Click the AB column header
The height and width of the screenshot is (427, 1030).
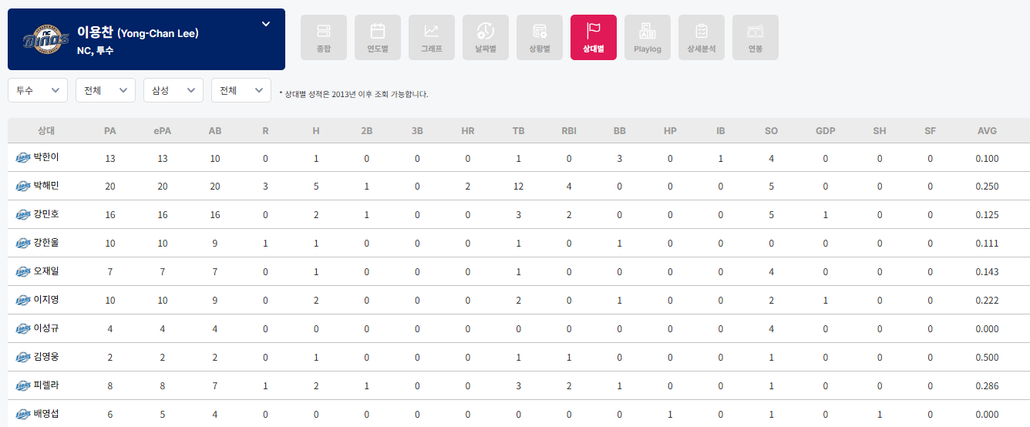(x=215, y=131)
